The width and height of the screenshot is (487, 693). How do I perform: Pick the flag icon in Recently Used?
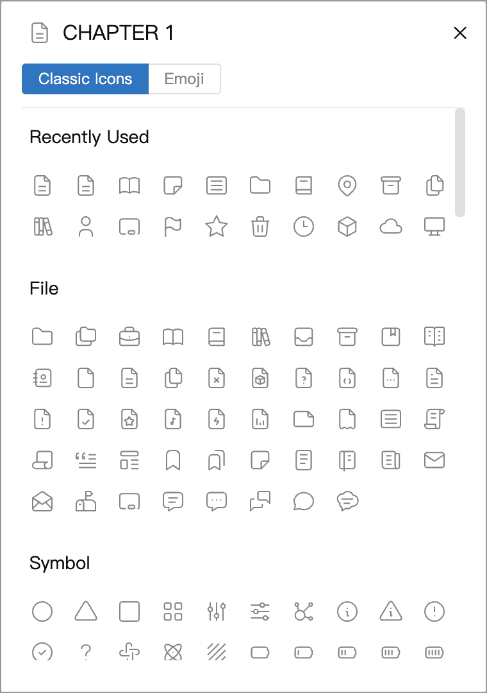tap(172, 227)
